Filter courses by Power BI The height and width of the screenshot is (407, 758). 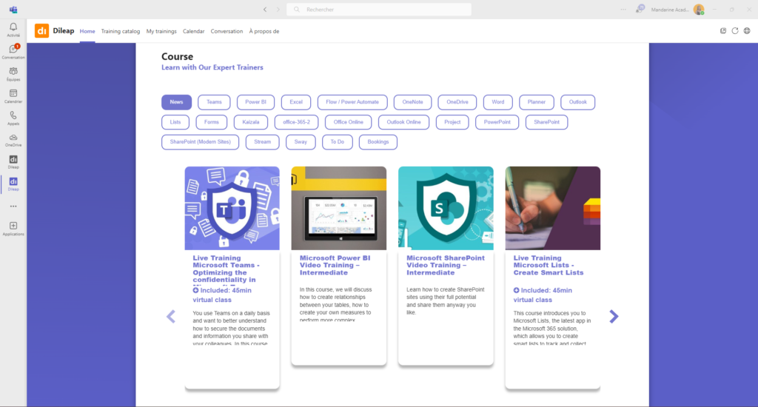255,102
